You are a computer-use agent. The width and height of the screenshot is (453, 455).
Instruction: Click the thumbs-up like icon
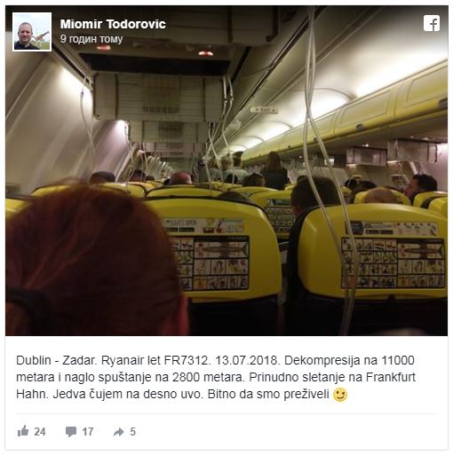point(23,431)
